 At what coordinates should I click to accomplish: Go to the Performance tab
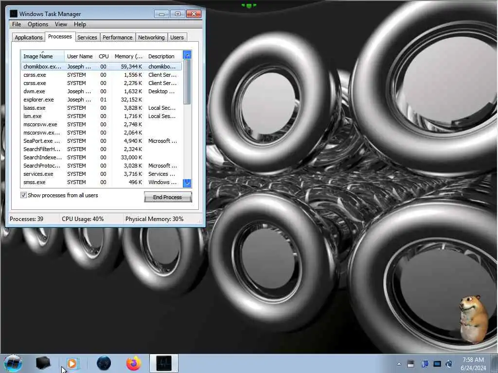pyautogui.click(x=118, y=37)
